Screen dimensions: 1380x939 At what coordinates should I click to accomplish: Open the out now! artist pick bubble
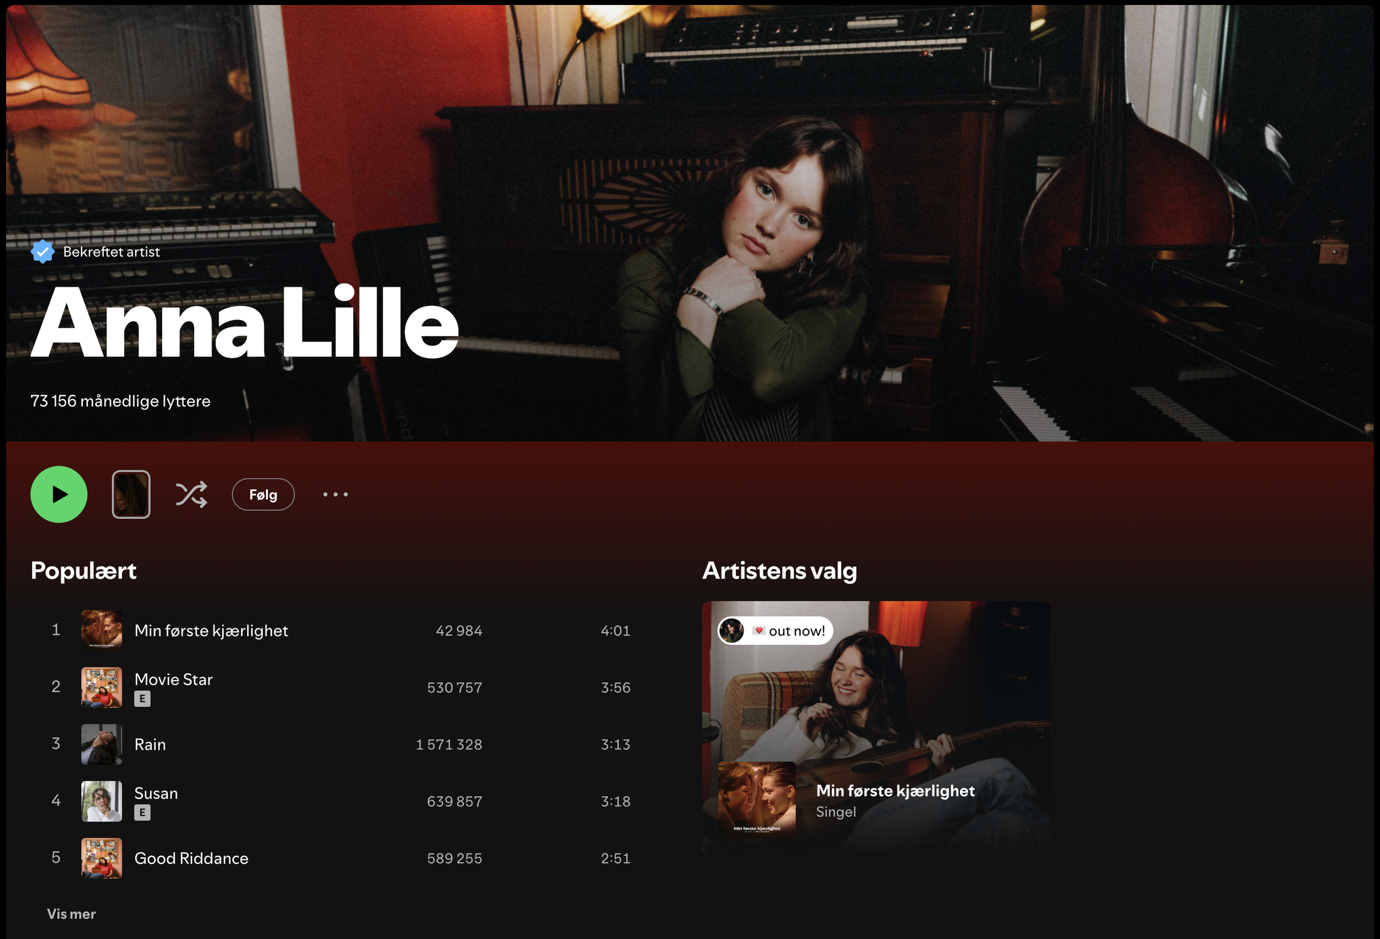775,631
